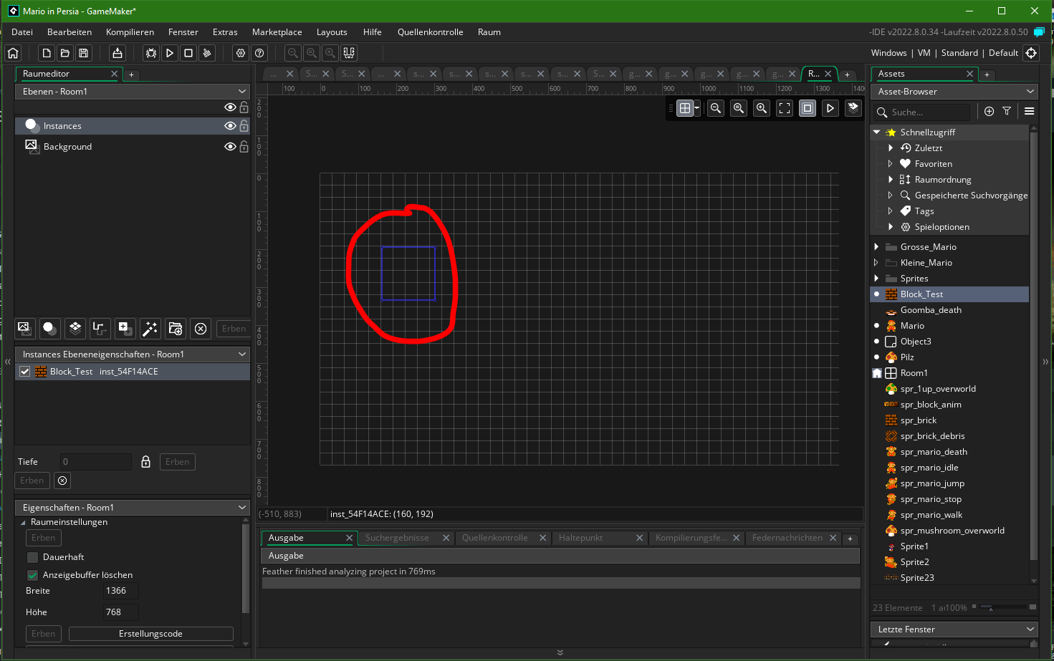Expand the Favoriten tree node
Screen dimensions: 1054x661
click(891, 164)
